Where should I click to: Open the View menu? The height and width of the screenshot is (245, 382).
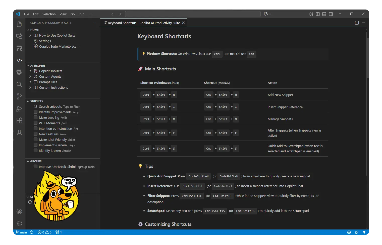point(63,14)
